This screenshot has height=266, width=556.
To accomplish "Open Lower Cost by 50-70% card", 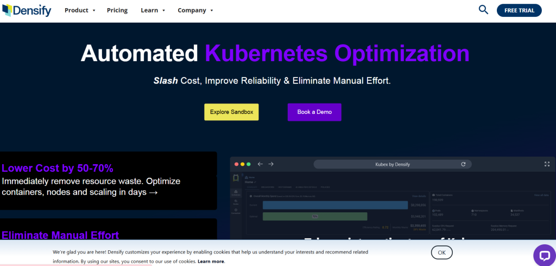I will 108,181.
